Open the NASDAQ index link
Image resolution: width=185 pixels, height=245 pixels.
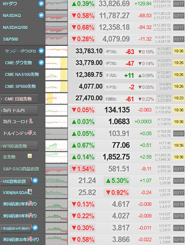[12, 16]
